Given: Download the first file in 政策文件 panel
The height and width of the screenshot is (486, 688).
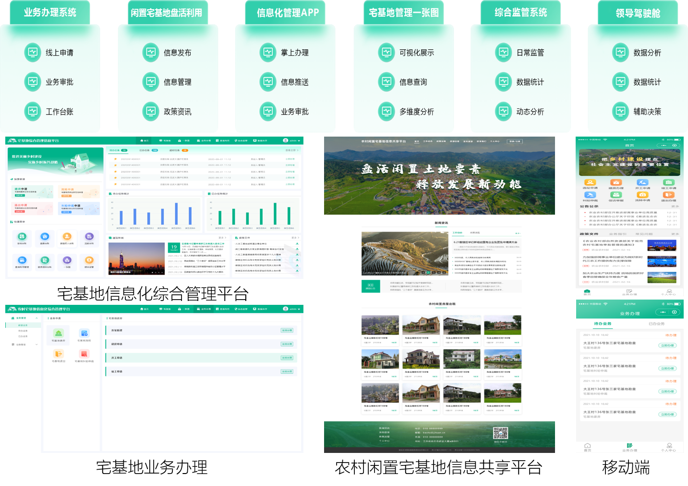Looking at the screenshot, I should tap(297, 243).
